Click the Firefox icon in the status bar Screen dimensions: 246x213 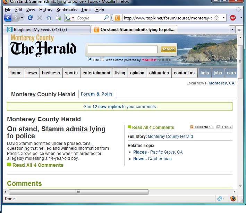tap(233, 199)
